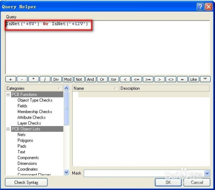Insert the not-equal <> operator
The height and width of the screenshot is (190, 215).
(171, 79)
